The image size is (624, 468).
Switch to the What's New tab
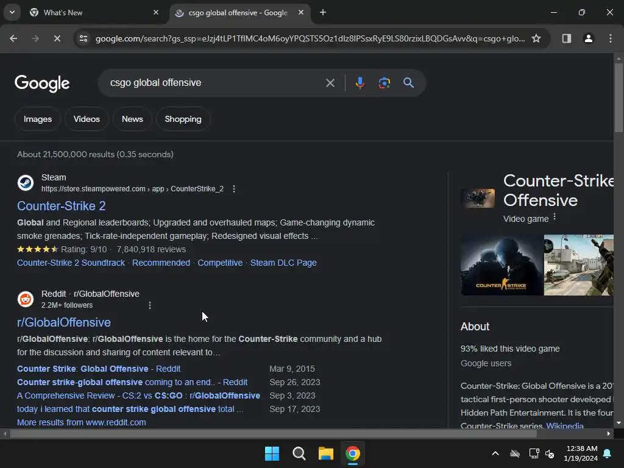[94, 13]
